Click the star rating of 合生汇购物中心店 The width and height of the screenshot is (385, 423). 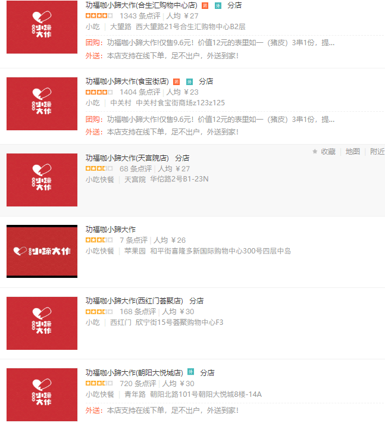[99, 16]
